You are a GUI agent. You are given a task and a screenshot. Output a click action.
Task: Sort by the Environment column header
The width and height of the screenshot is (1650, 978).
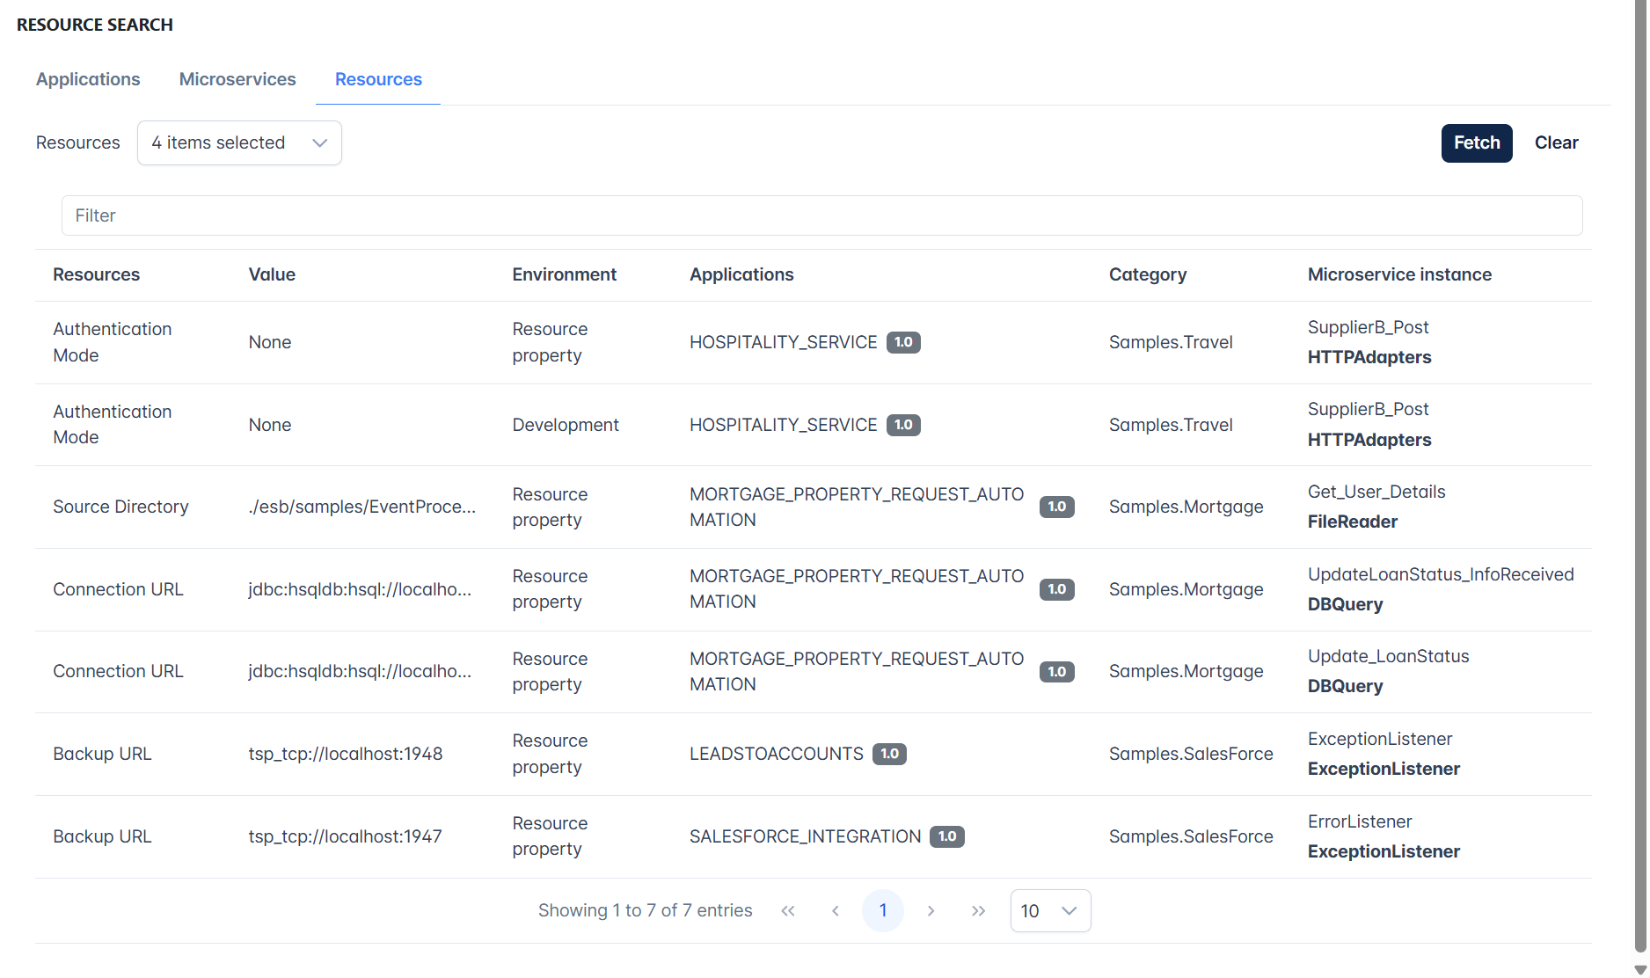(565, 274)
